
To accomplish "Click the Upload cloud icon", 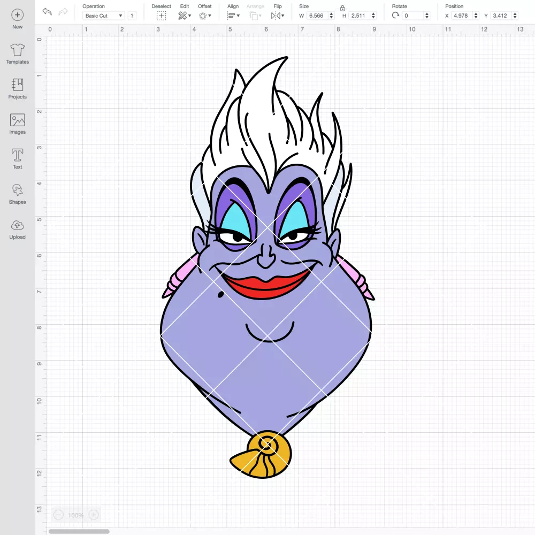I will pyautogui.click(x=18, y=225).
